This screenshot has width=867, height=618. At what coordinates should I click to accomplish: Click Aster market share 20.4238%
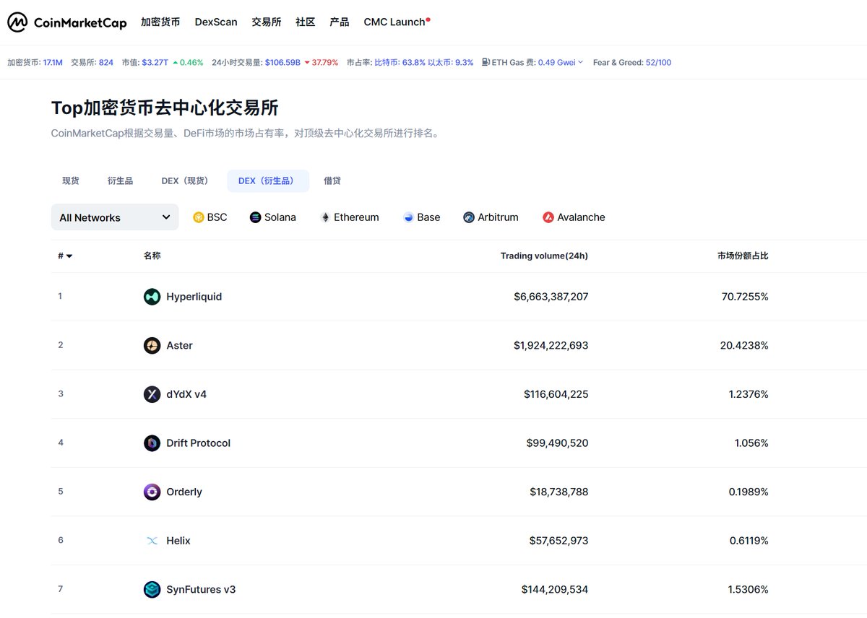point(744,346)
